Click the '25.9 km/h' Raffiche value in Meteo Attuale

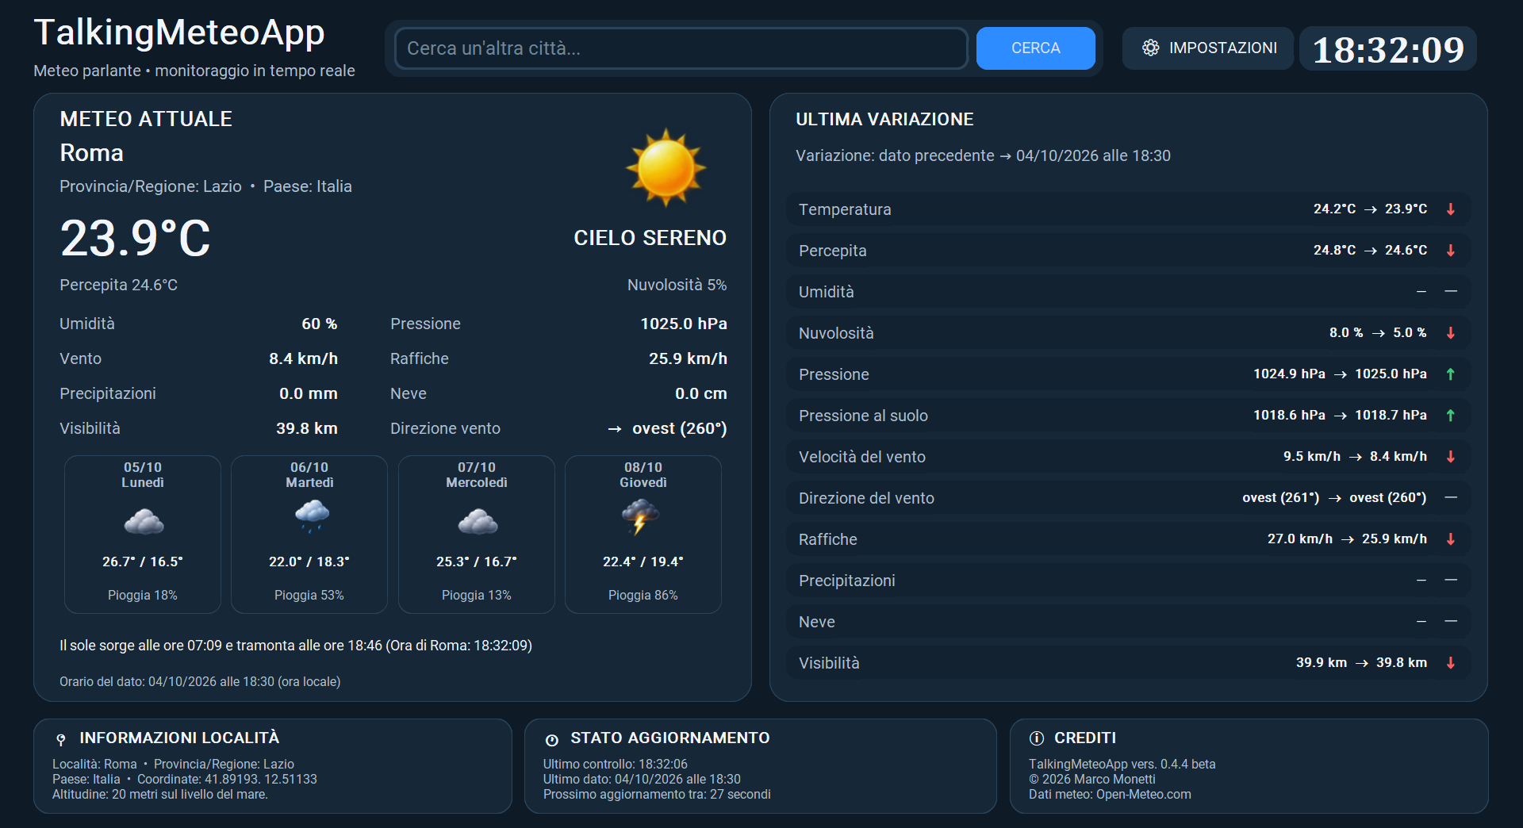click(688, 358)
